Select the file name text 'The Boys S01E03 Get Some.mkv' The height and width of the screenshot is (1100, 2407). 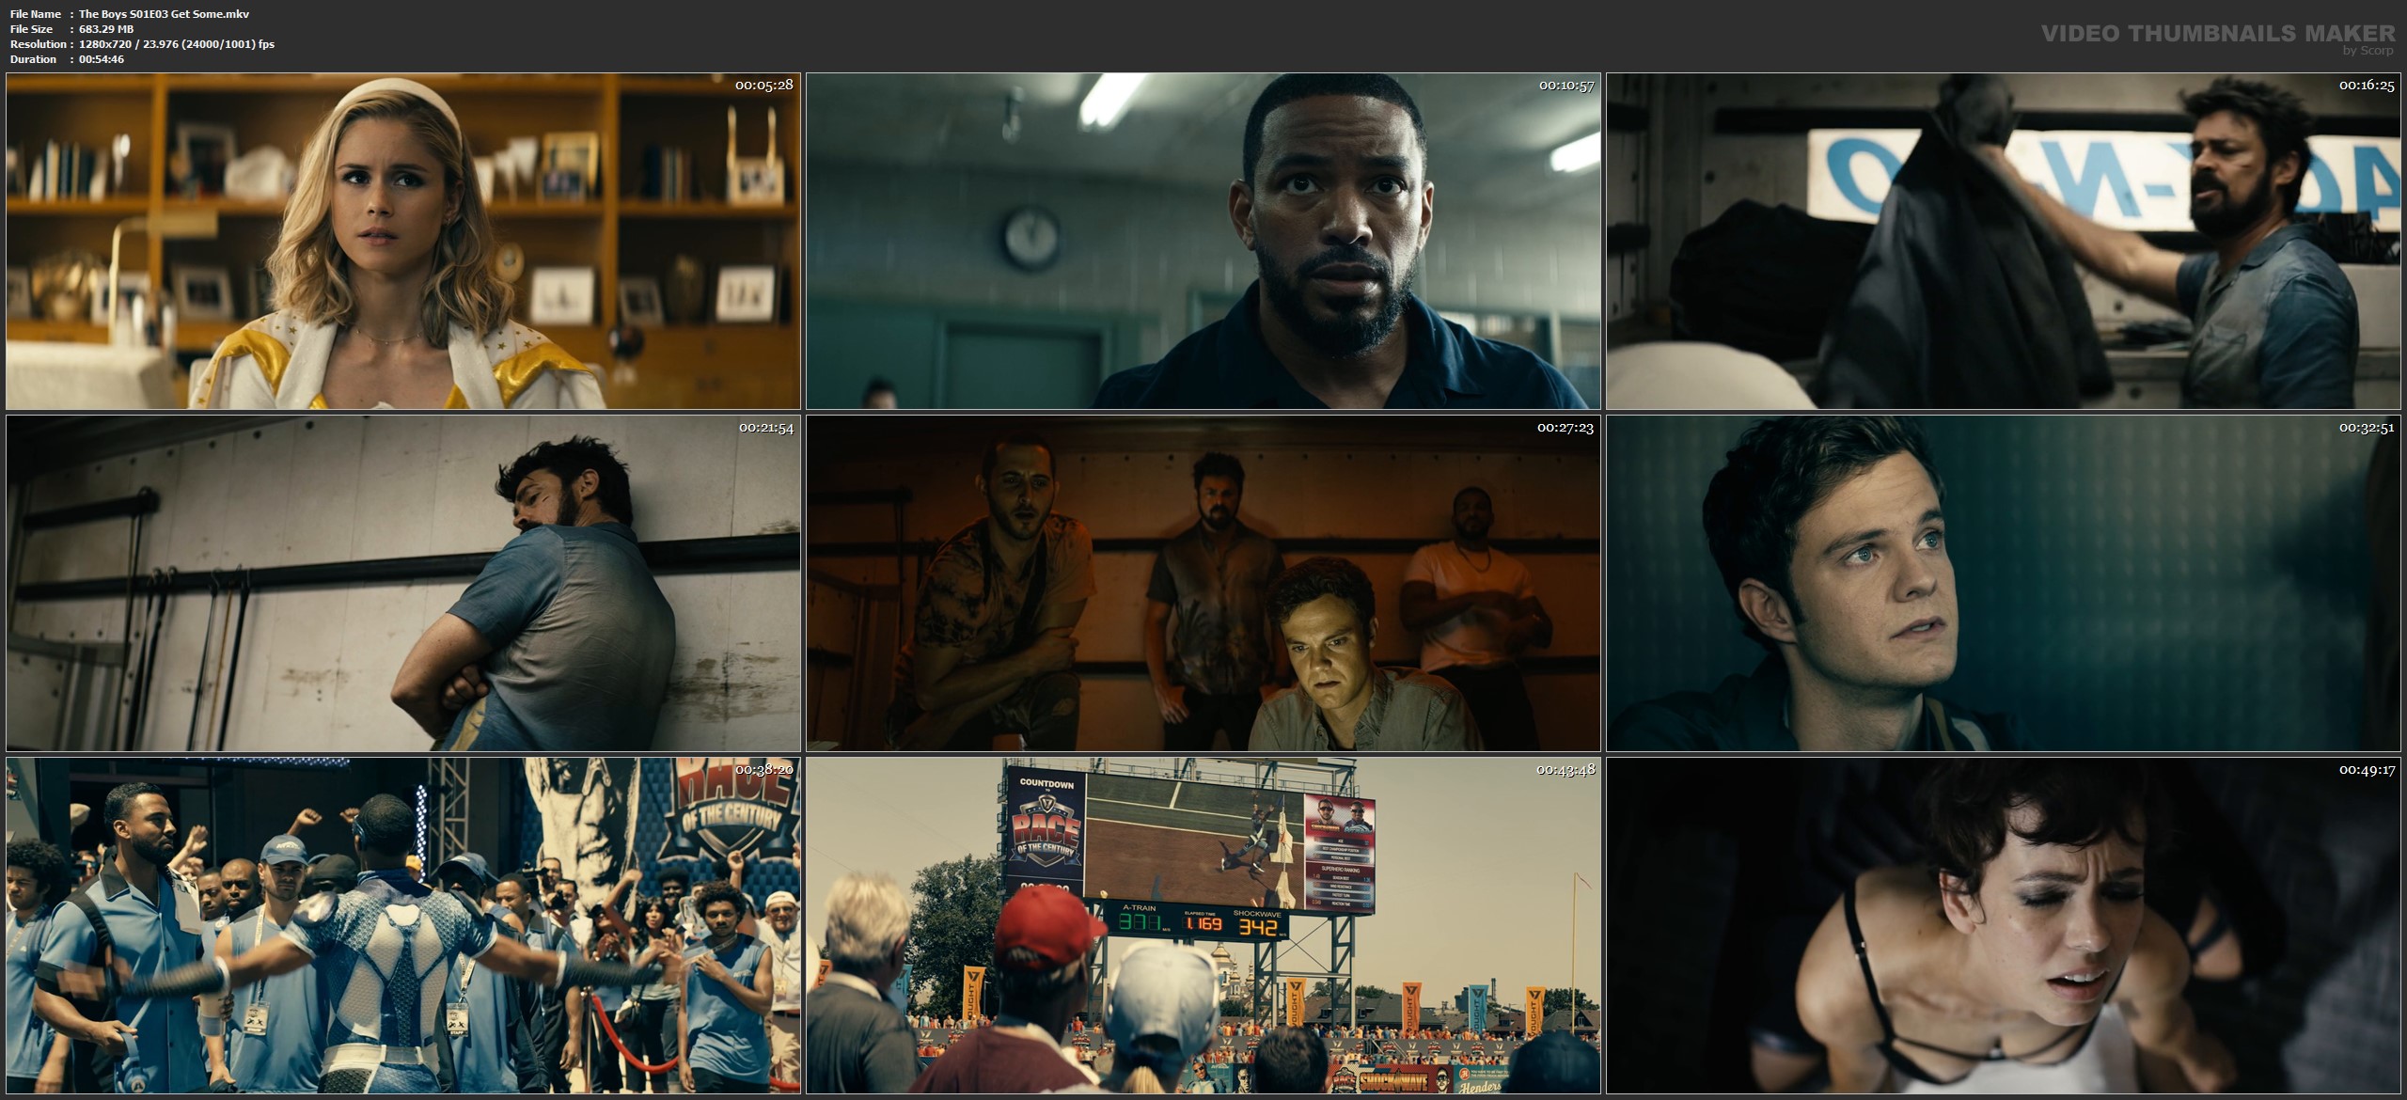(164, 14)
